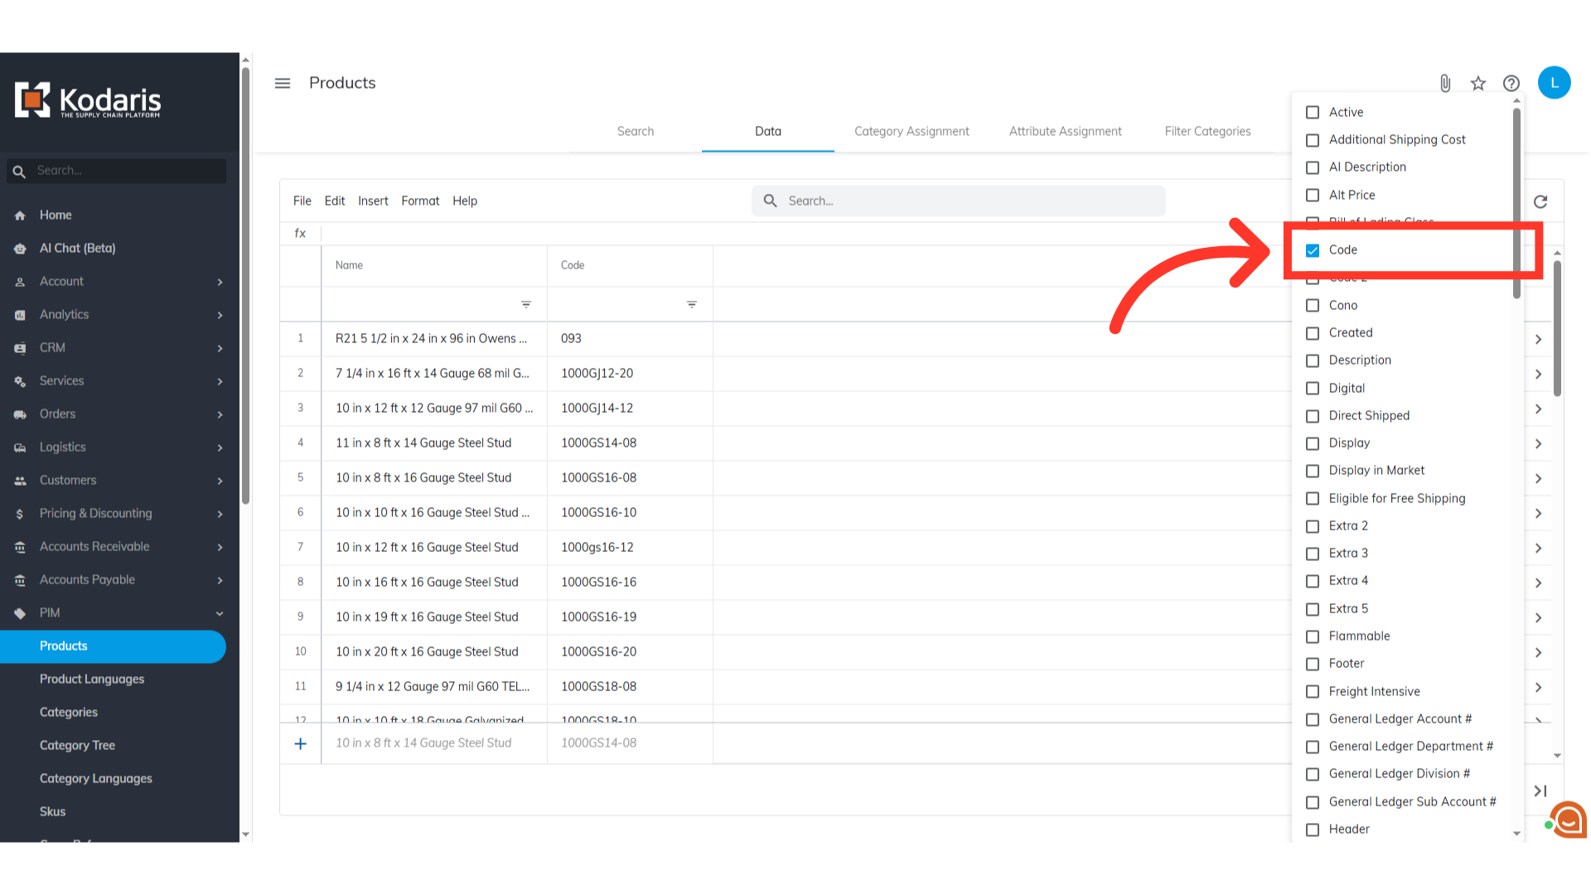Open the filter icon under Code column
This screenshot has width=1591, height=895.
pos(692,305)
